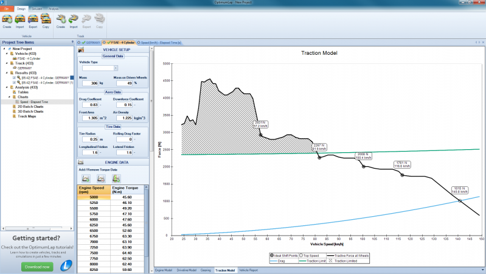The width and height of the screenshot is (486, 274).
Task: Click the magnifier icon of the GERMANY (1) result
Action: tap(19, 83)
